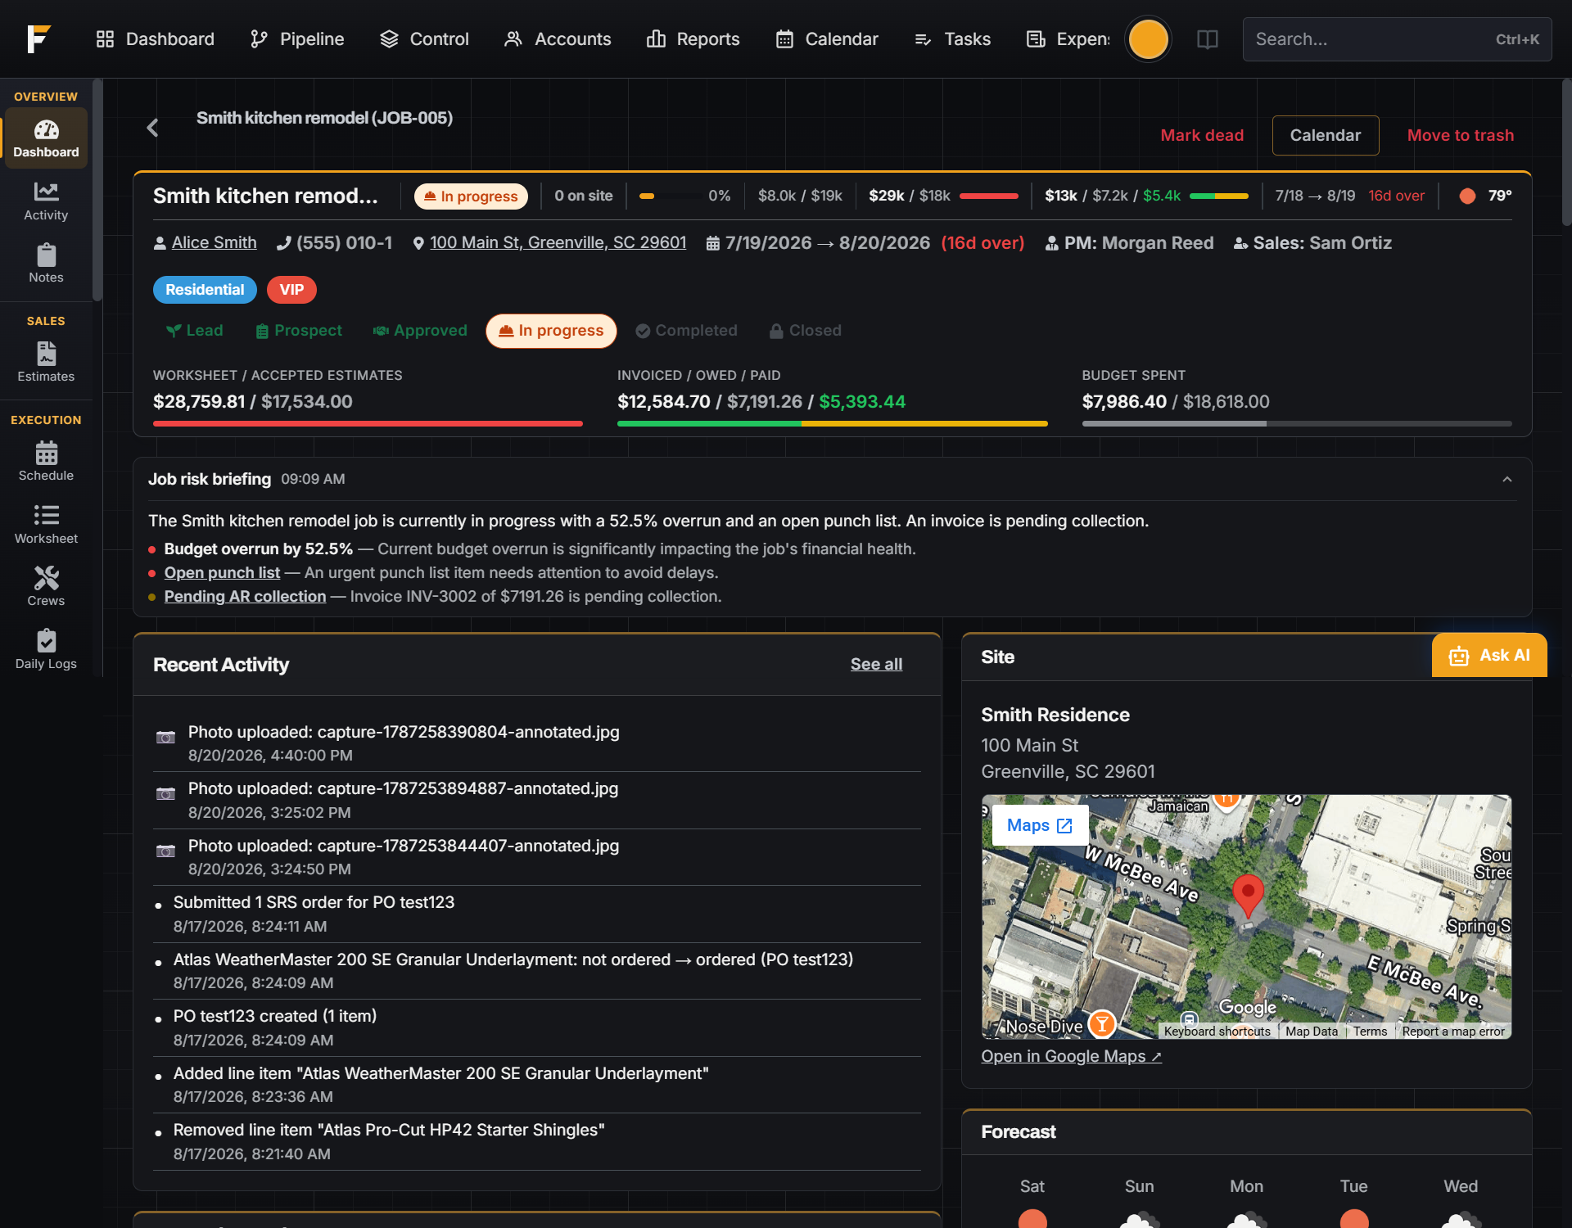This screenshot has width=1572, height=1228.
Task: Click the invoiced/owed/paid progress bar
Action: click(x=832, y=423)
